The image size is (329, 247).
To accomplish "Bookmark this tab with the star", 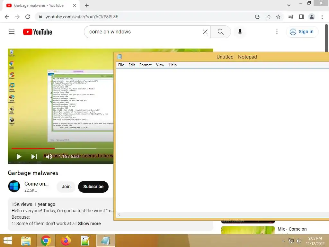I will coord(278,17).
